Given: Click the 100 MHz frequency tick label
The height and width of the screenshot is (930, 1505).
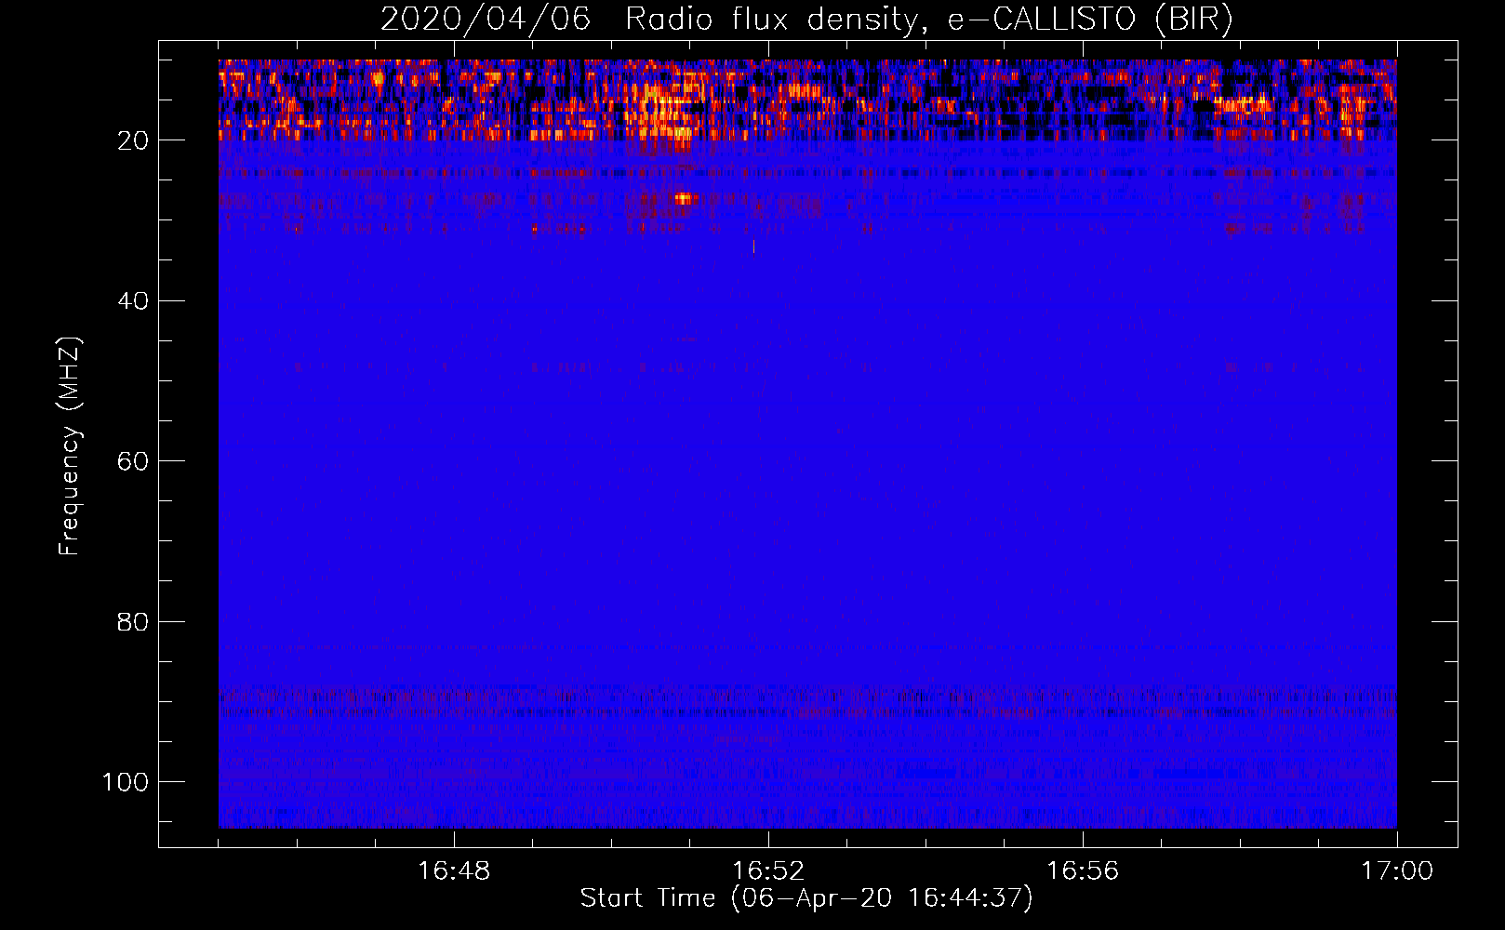Looking at the screenshot, I should pos(126,782).
